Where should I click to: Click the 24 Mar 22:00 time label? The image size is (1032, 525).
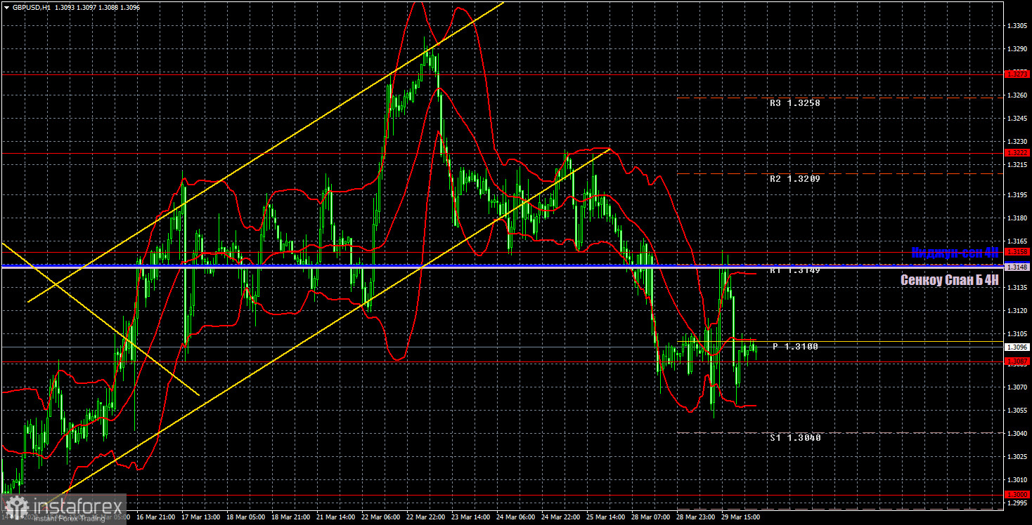pyautogui.click(x=562, y=517)
